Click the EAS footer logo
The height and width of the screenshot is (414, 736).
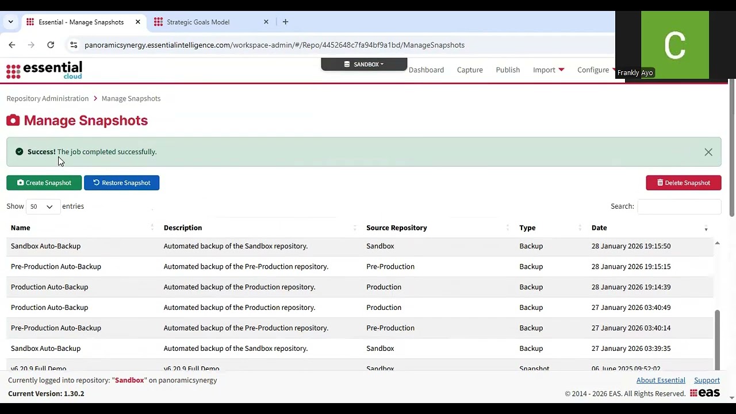[x=705, y=393]
